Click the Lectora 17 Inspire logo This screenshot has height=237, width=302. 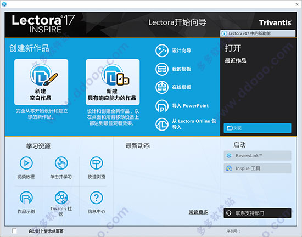coord(43,24)
